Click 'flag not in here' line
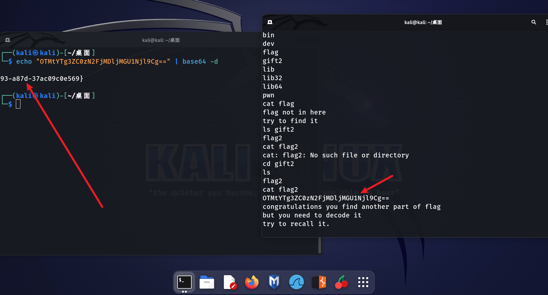 click(294, 112)
